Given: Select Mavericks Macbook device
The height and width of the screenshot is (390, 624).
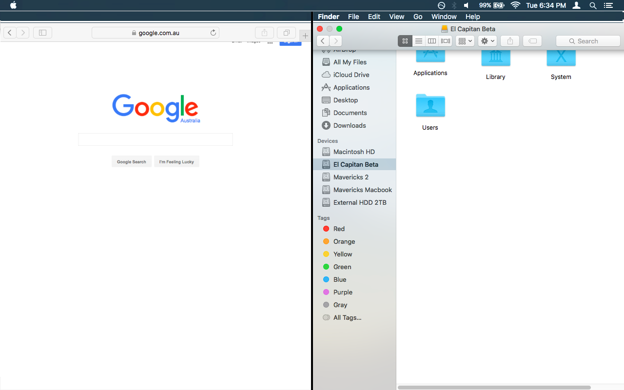Looking at the screenshot, I should pyautogui.click(x=354, y=190).
